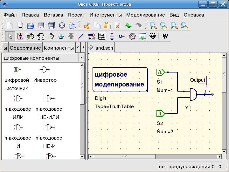Toggle the activate/deactivate component tool
Screen dimensions: 229x172
[20, 36]
